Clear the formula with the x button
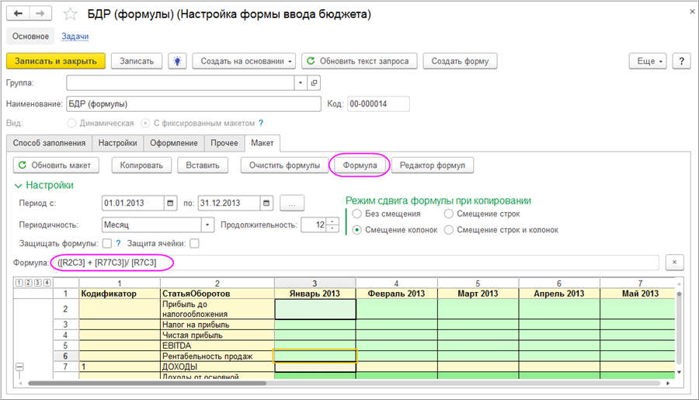Viewport: 699px width, 400px height. [x=675, y=263]
